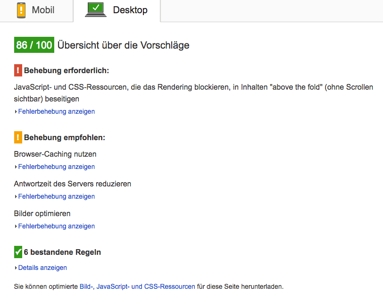Click the green laptop checkmark icon
This screenshot has height=294, width=383.
95,9
